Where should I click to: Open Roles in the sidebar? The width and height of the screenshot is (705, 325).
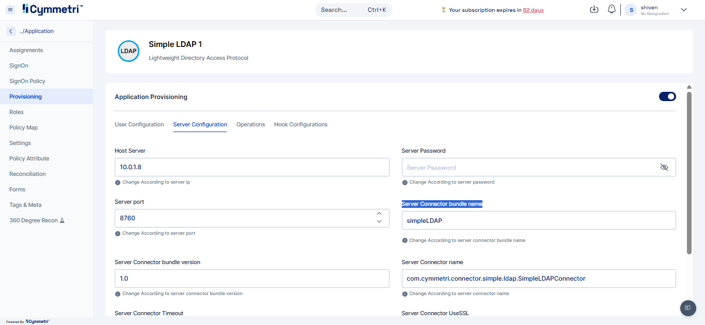[46, 112]
